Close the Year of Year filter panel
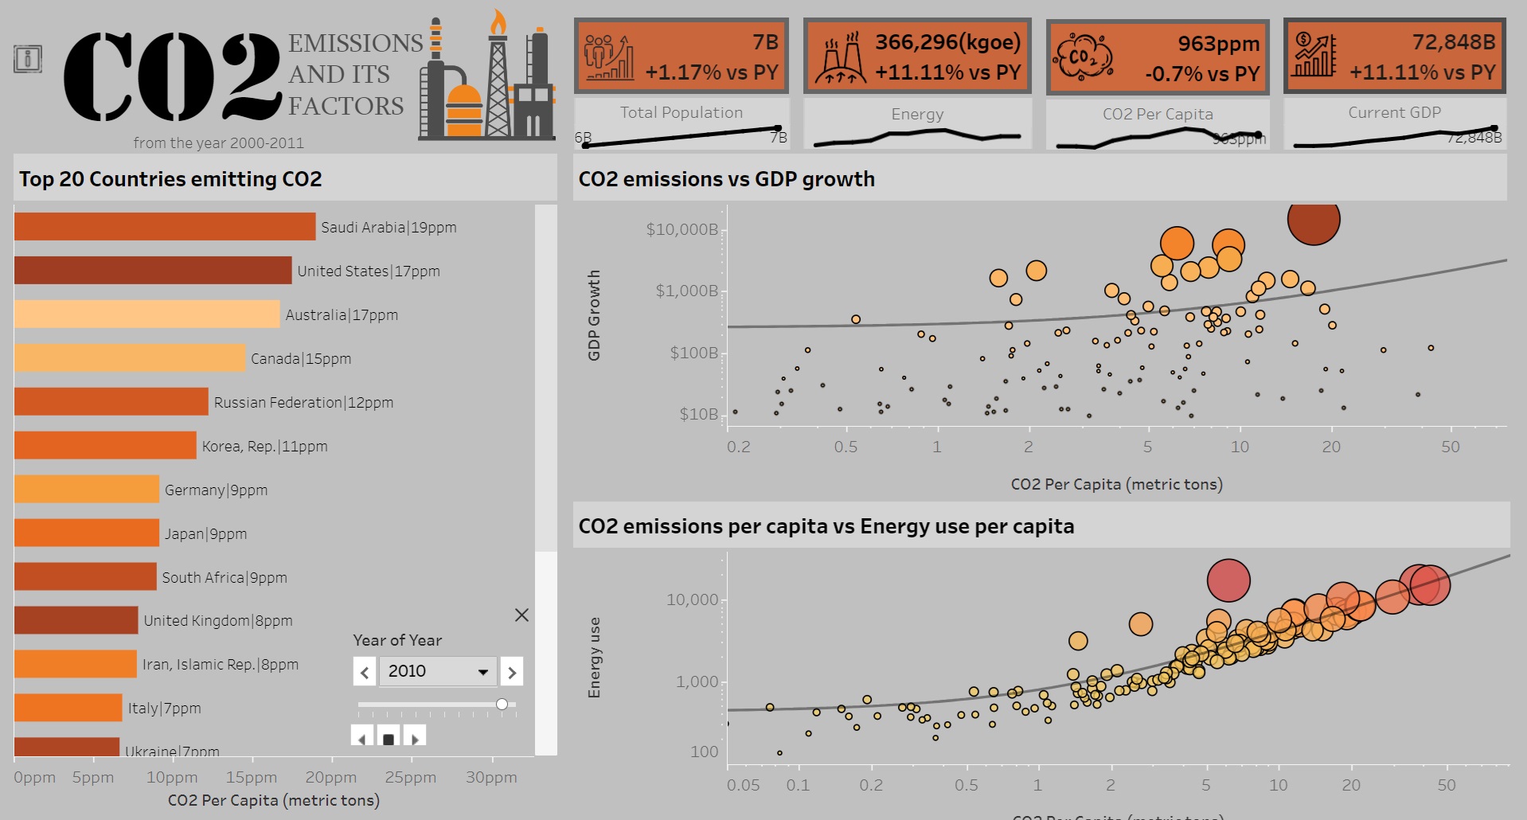This screenshot has height=820, width=1527. point(521,615)
